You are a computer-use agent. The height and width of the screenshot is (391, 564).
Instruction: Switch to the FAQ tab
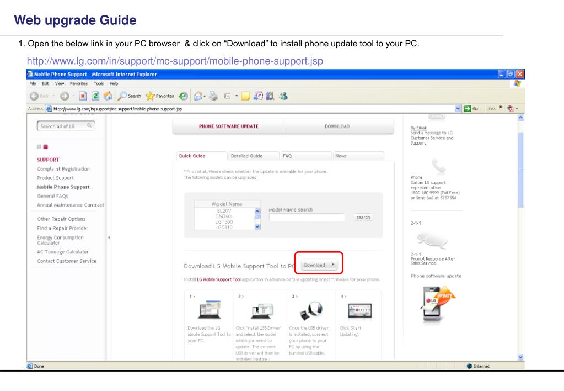tap(307, 156)
